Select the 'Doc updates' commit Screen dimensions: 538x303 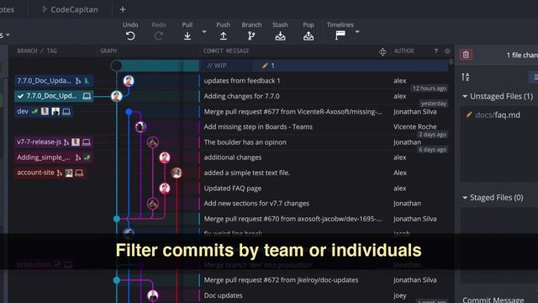pyautogui.click(x=223, y=295)
